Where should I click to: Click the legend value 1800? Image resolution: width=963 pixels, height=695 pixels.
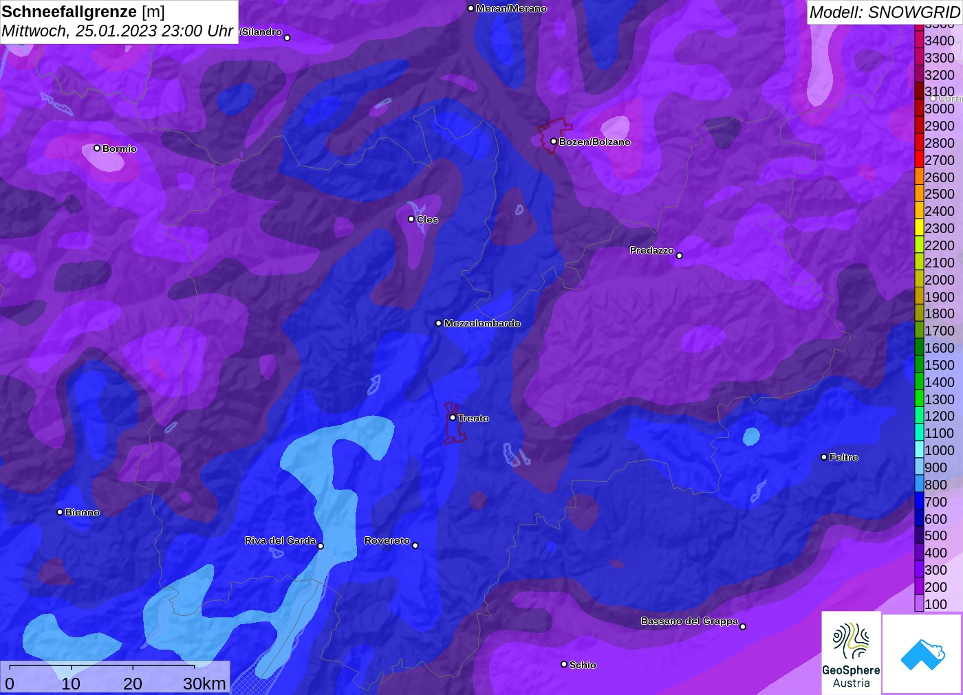click(940, 313)
